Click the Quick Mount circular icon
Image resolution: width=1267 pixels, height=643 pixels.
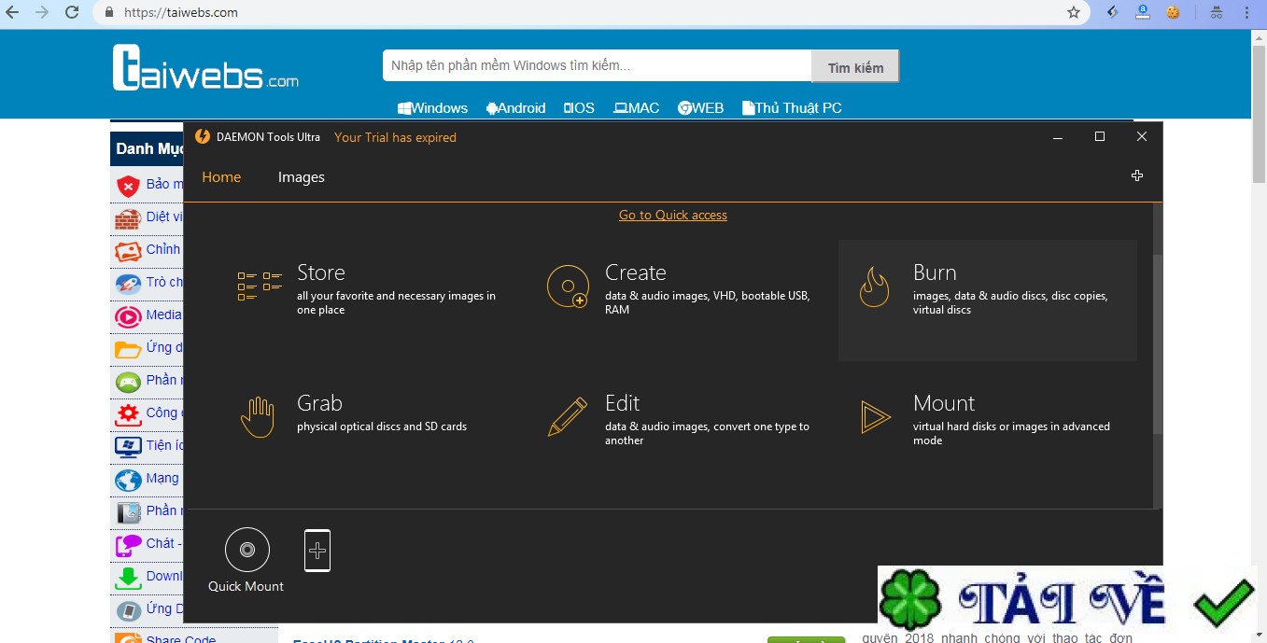pos(246,550)
